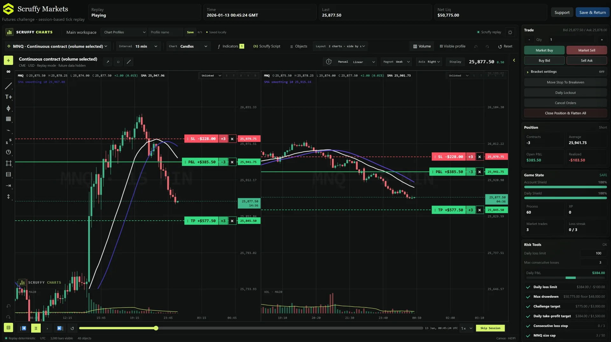Toggle the Consecutive loss stop check

tap(528, 326)
